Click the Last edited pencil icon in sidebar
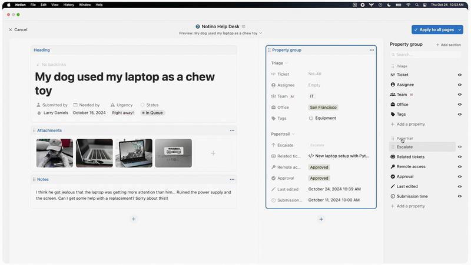471x265 pixels. (x=393, y=186)
